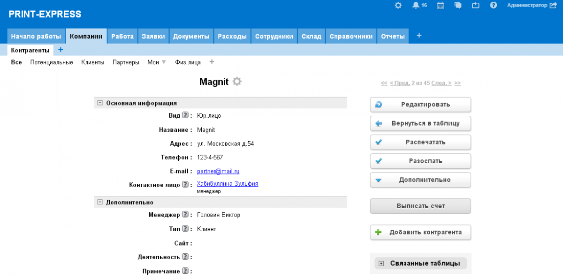Add new tab with plus after Отчеты

[x=419, y=36]
